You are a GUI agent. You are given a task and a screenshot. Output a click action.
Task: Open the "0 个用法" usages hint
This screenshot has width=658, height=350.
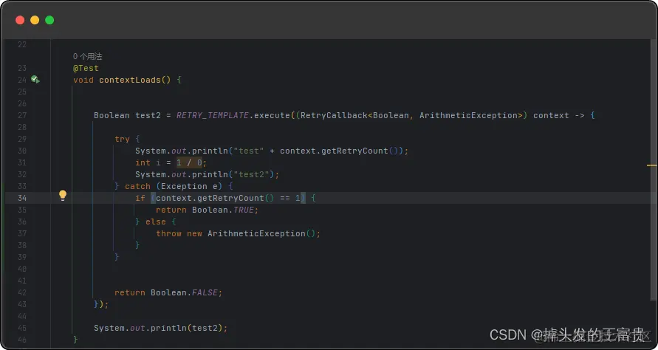[x=87, y=56]
